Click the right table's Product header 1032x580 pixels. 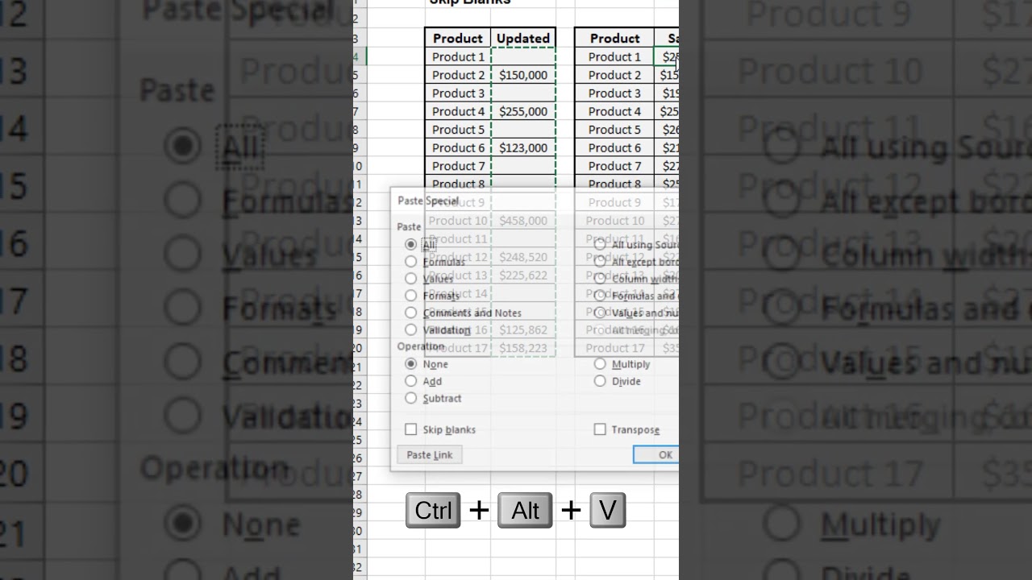pos(614,38)
